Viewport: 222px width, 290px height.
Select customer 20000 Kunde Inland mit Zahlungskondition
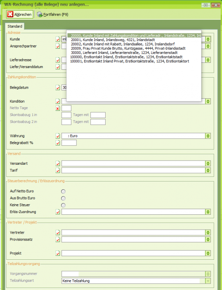[x=134, y=35]
